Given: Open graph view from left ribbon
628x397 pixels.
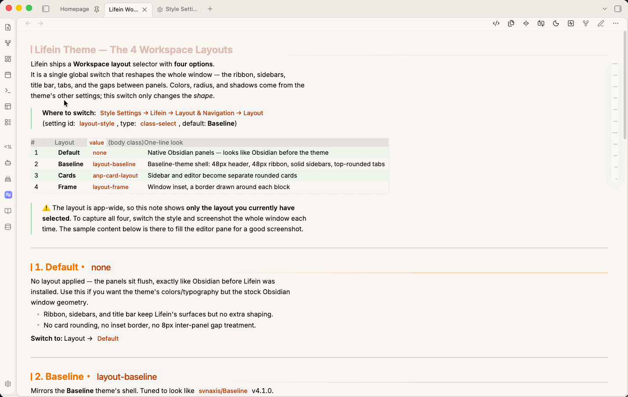Looking at the screenshot, I should pyautogui.click(x=8, y=43).
